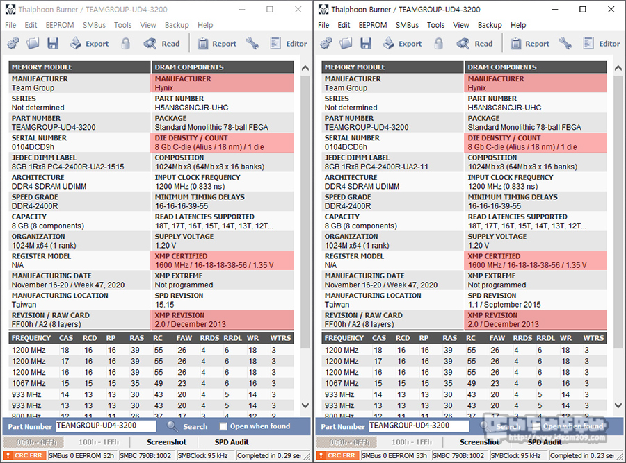Click gear settings icon in left window toolbar

point(13,43)
